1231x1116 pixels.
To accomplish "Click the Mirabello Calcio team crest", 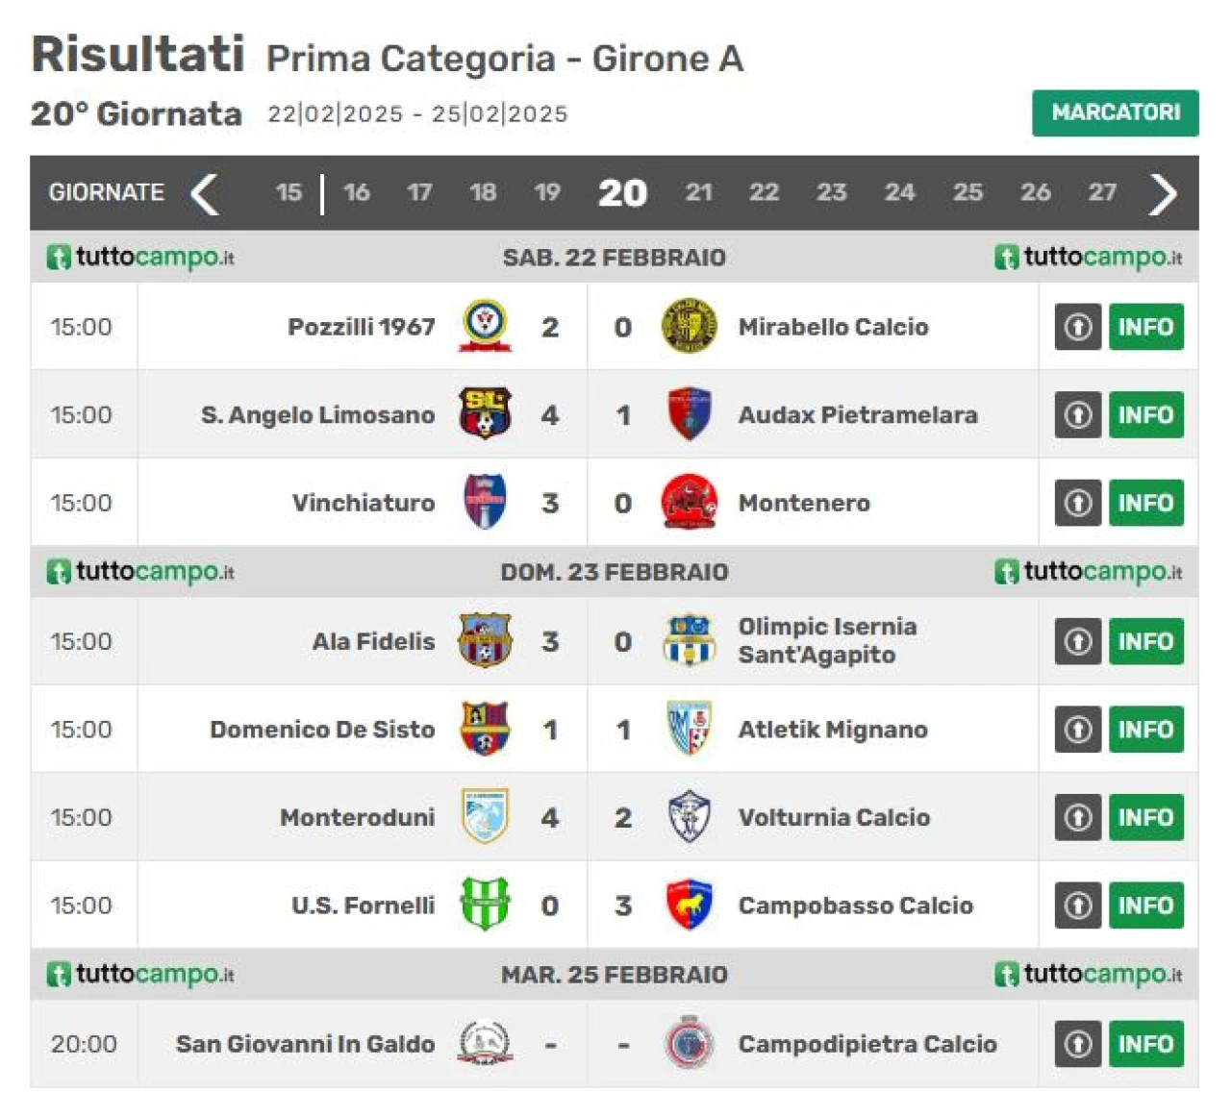I will point(689,327).
